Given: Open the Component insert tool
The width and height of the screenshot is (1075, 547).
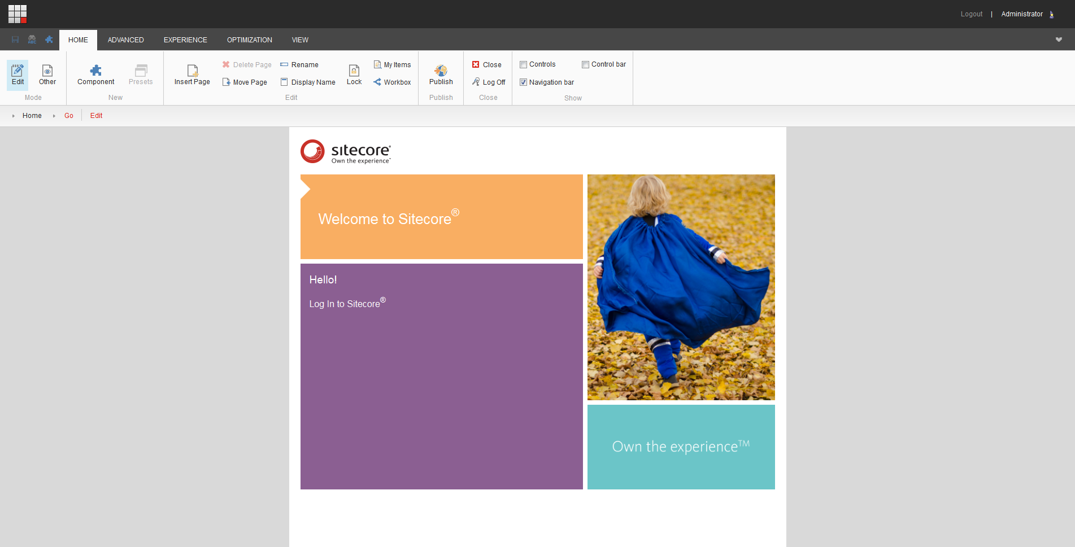Looking at the screenshot, I should (x=95, y=71).
